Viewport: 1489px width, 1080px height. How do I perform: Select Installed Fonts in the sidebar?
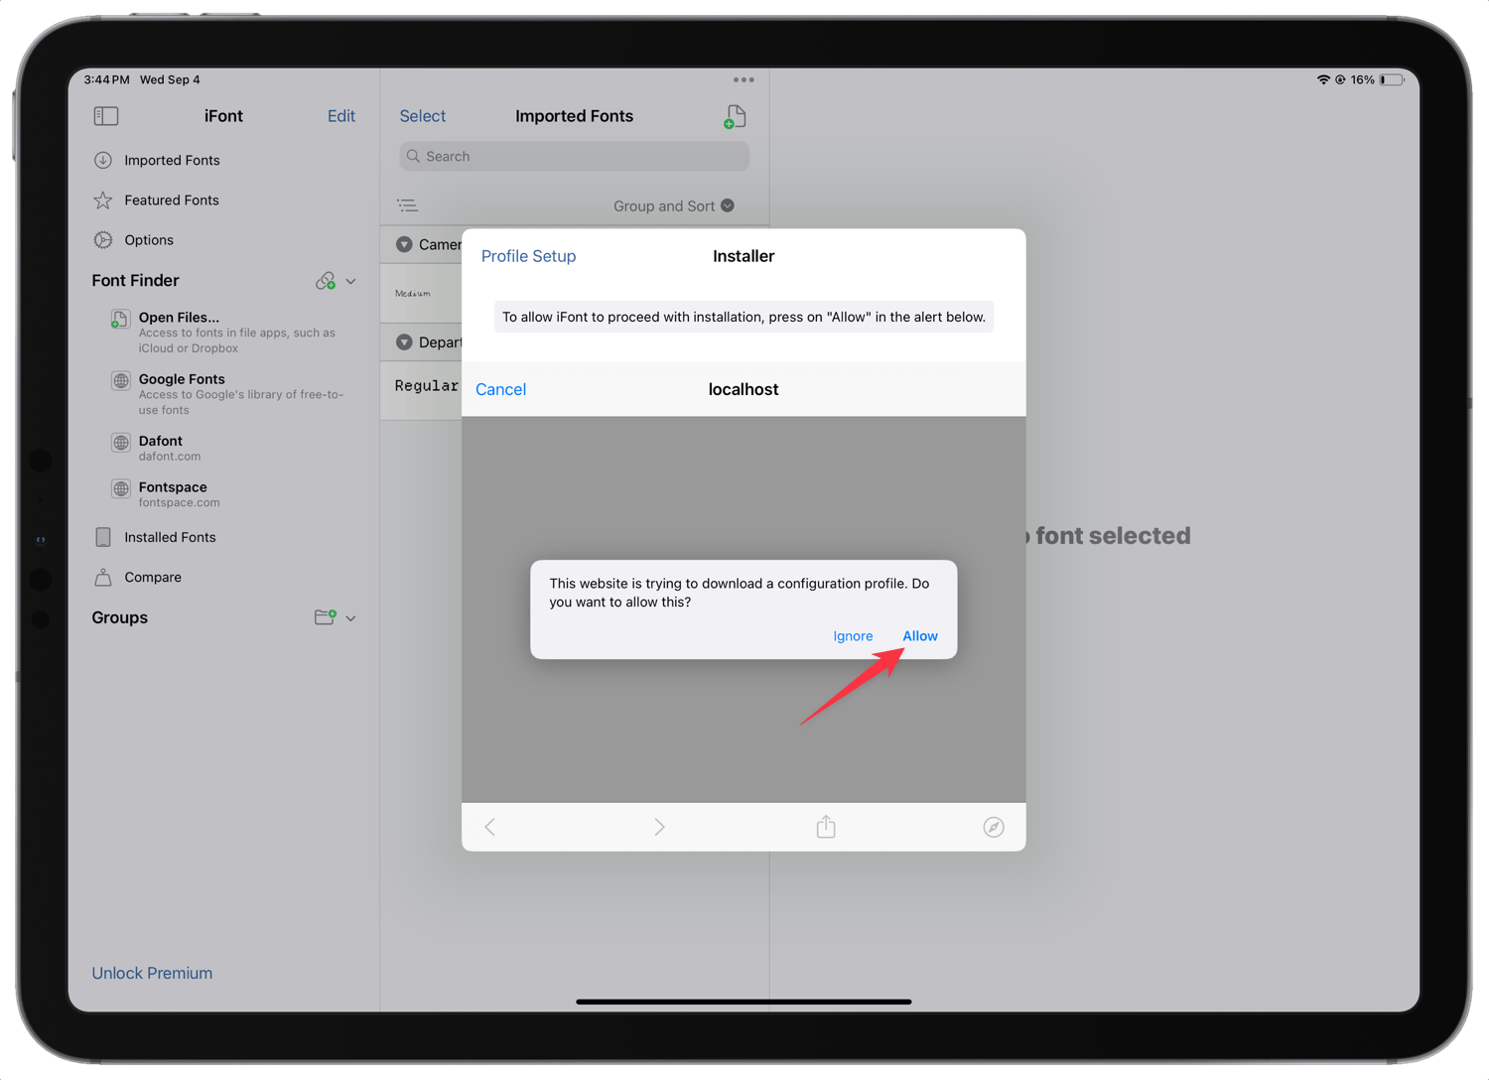[x=169, y=537]
